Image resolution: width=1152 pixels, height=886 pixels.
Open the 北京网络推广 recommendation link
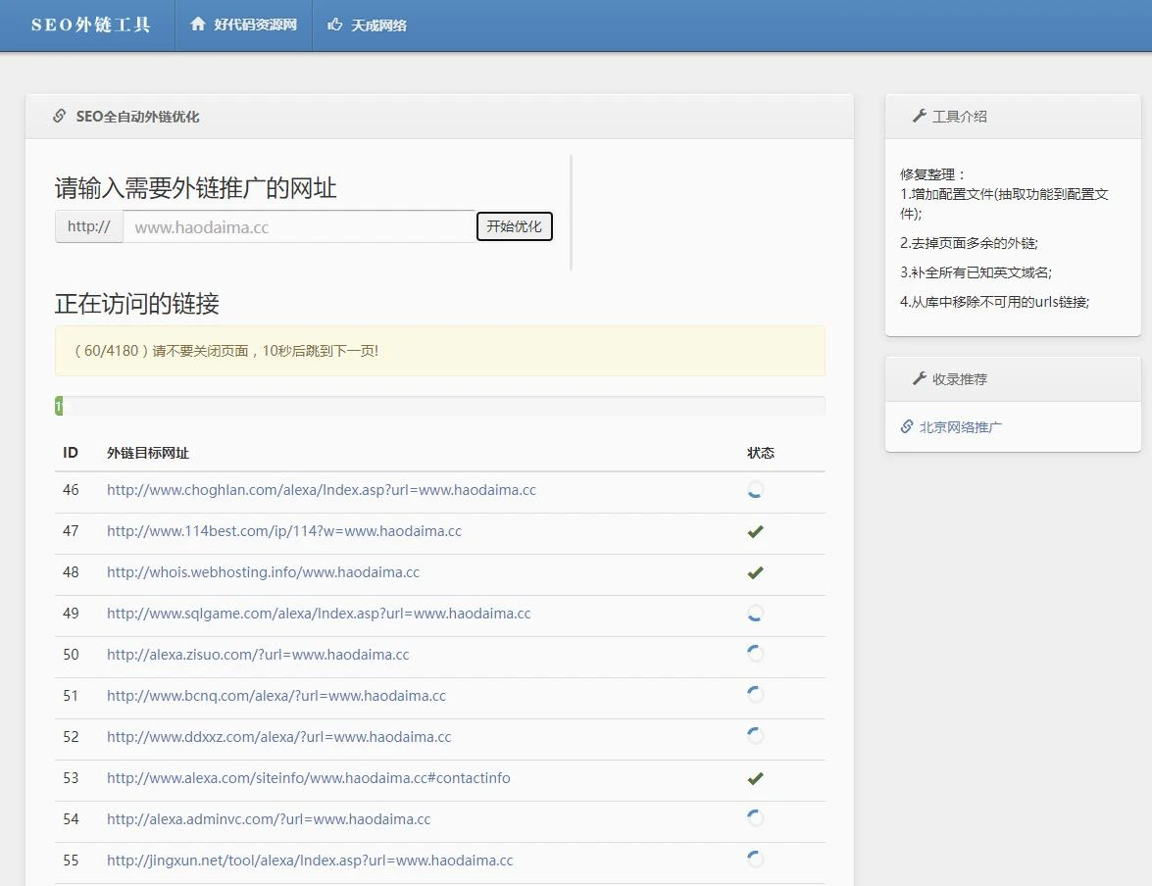[960, 426]
